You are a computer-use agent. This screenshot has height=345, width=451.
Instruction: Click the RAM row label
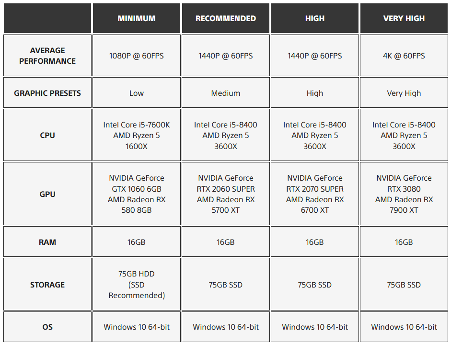coord(47,242)
